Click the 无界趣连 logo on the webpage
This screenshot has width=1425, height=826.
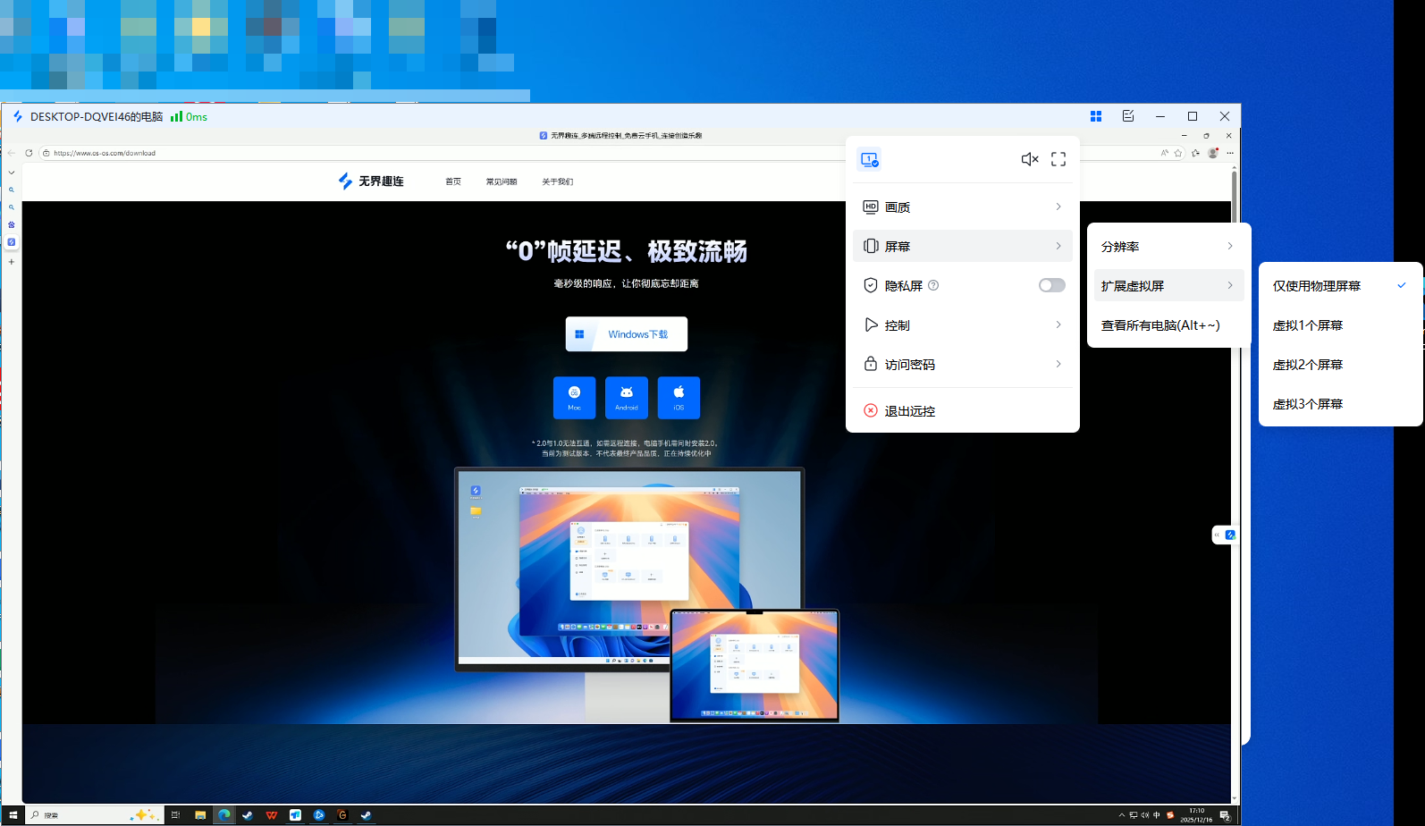coord(371,181)
